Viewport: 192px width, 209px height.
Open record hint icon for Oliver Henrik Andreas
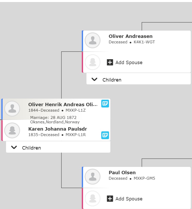tap(105, 104)
